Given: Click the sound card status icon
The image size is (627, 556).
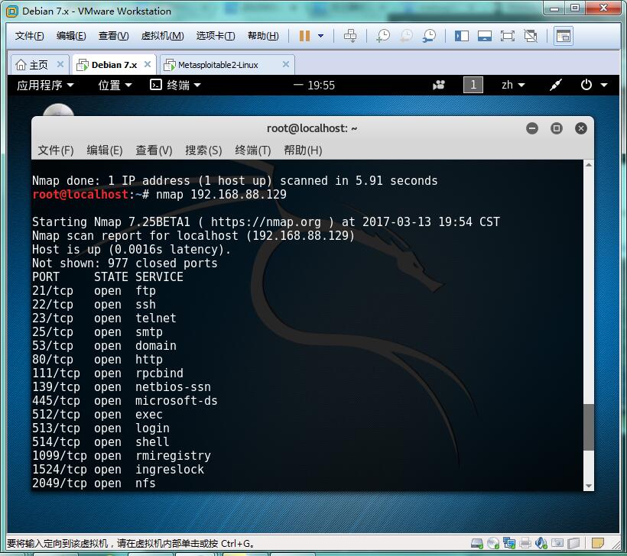Looking at the screenshot, I should coord(541,543).
